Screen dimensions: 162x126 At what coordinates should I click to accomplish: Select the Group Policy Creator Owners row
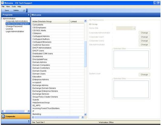tap(58, 97)
